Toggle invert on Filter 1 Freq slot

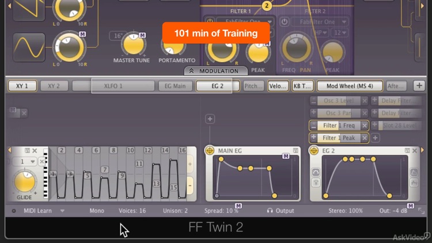click(x=313, y=126)
